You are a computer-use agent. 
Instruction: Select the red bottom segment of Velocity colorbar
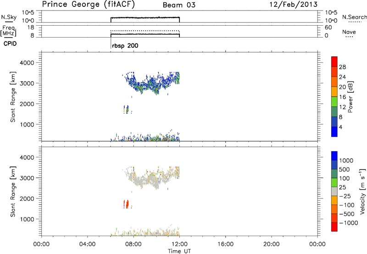coord(334,227)
